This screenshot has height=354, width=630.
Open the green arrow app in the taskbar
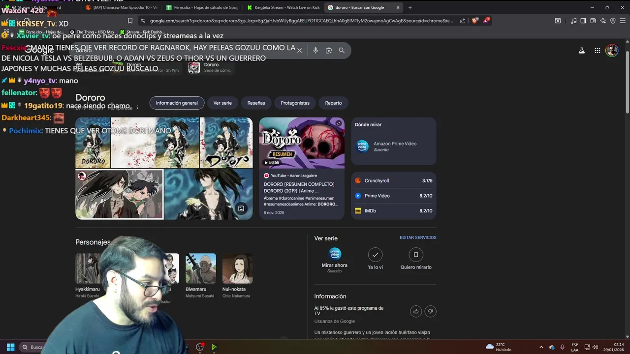tap(214, 347)
